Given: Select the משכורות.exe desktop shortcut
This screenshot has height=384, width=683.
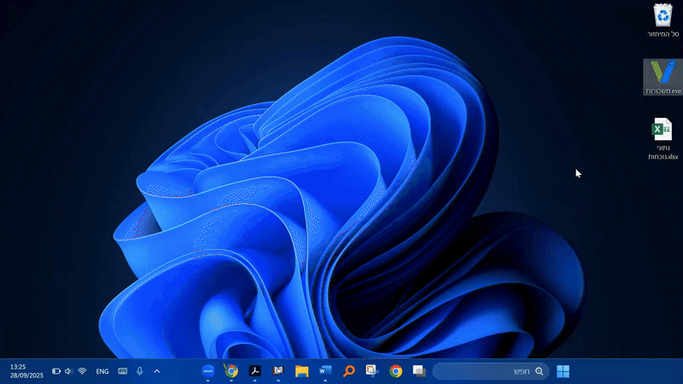Looking at the screenshot, I should point(663,78).
